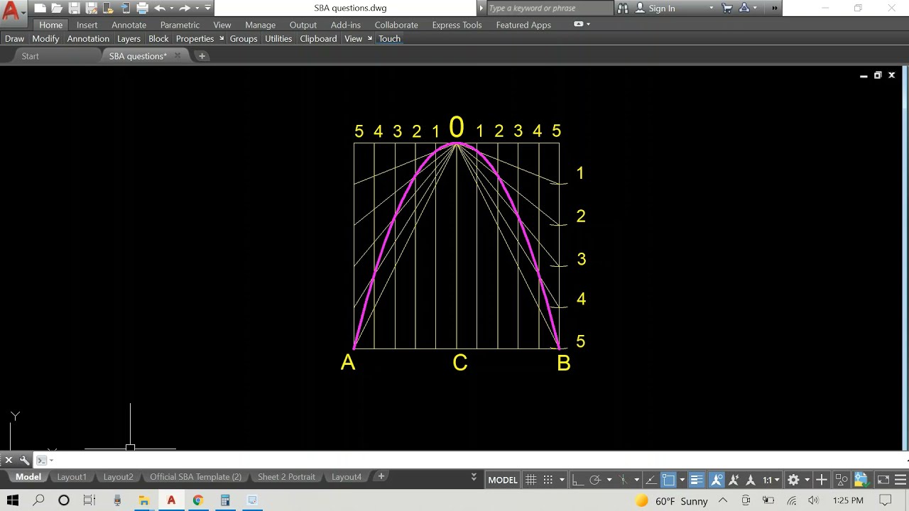
Task: Expand the Undo history dropdown arrow
Action: point(171,8)
